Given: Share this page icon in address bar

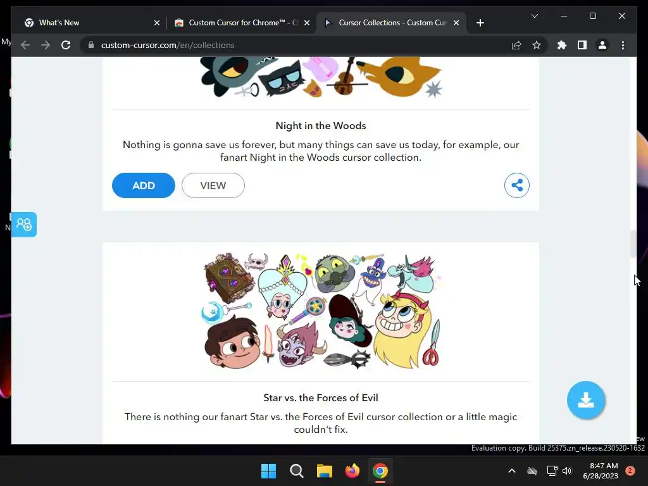Looking at the screenshot, I should tap(516, 45).
